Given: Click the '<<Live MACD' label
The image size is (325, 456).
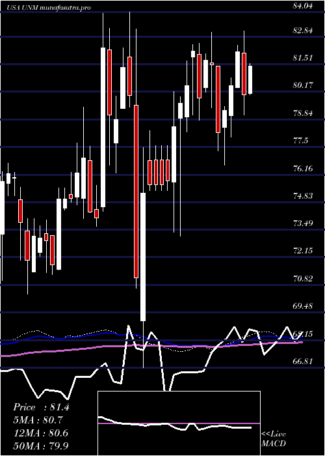Looking at the screenshot, I should pyautogui.click(x=274, y=438).
